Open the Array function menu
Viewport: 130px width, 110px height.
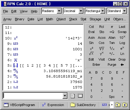pyautogui.click(x=7, y=19)
